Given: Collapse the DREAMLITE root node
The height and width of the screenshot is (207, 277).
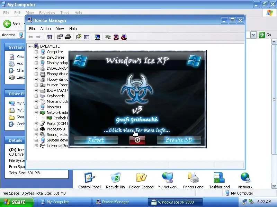Looking at the screenshot, I should pyautogui.click(x=30, y=46).
